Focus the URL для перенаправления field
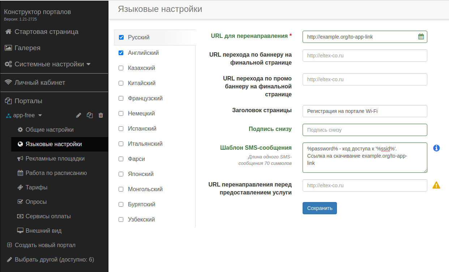449x272 pixels. pos(365,37)
